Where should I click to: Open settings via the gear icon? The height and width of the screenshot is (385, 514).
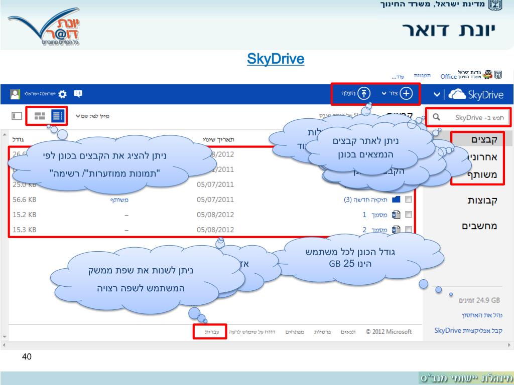click(62, 94)
